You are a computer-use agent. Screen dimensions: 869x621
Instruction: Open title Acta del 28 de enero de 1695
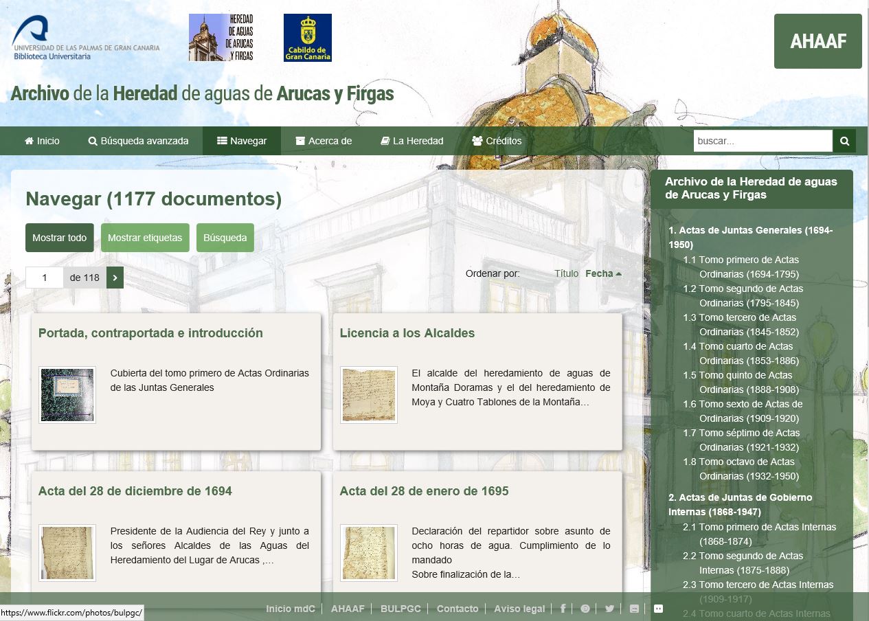425,491
